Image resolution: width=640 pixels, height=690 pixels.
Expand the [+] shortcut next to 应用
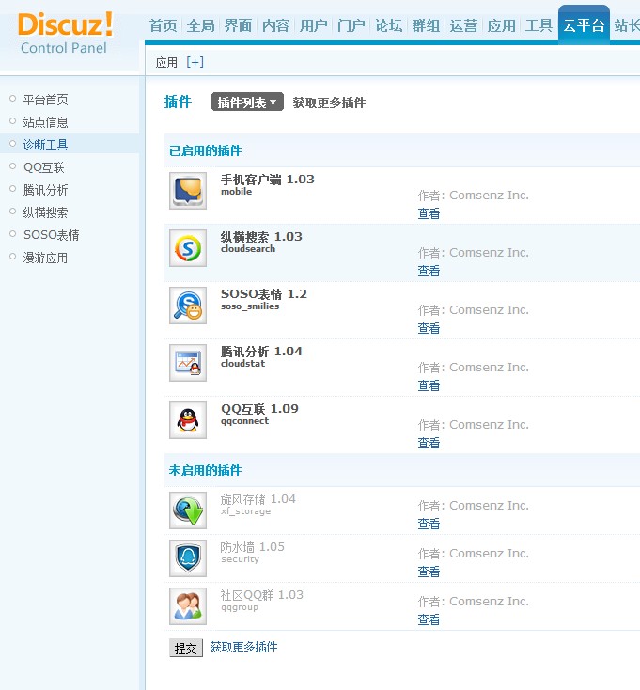(195, 62)
